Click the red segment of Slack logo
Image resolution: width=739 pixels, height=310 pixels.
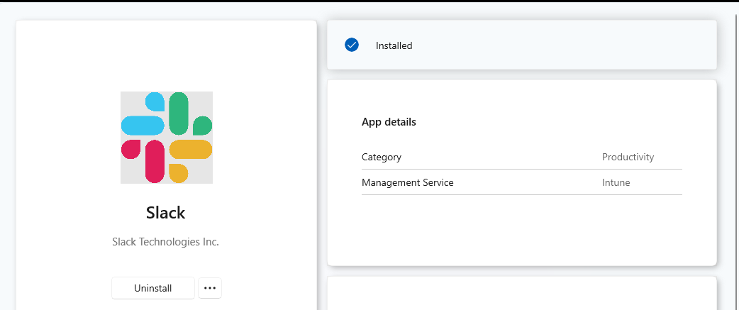[155, 160]
